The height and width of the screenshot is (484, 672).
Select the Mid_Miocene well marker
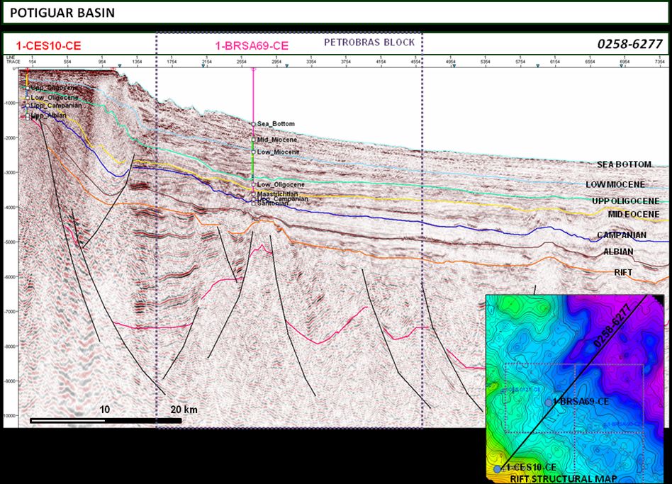click(254, 140)
